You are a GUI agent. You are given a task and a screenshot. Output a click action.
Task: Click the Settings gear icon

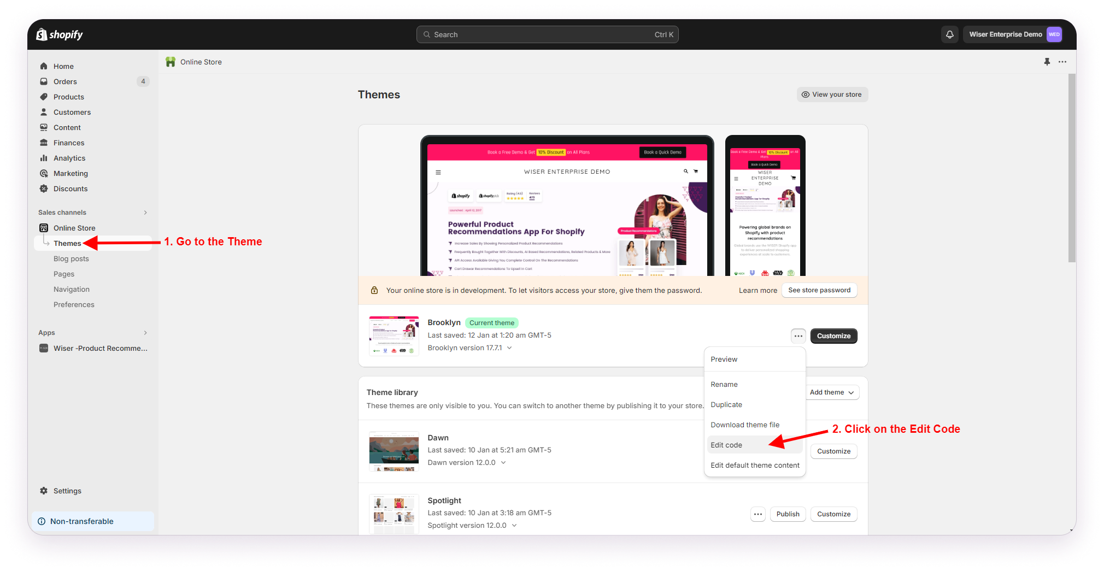(x=44, y=491)
